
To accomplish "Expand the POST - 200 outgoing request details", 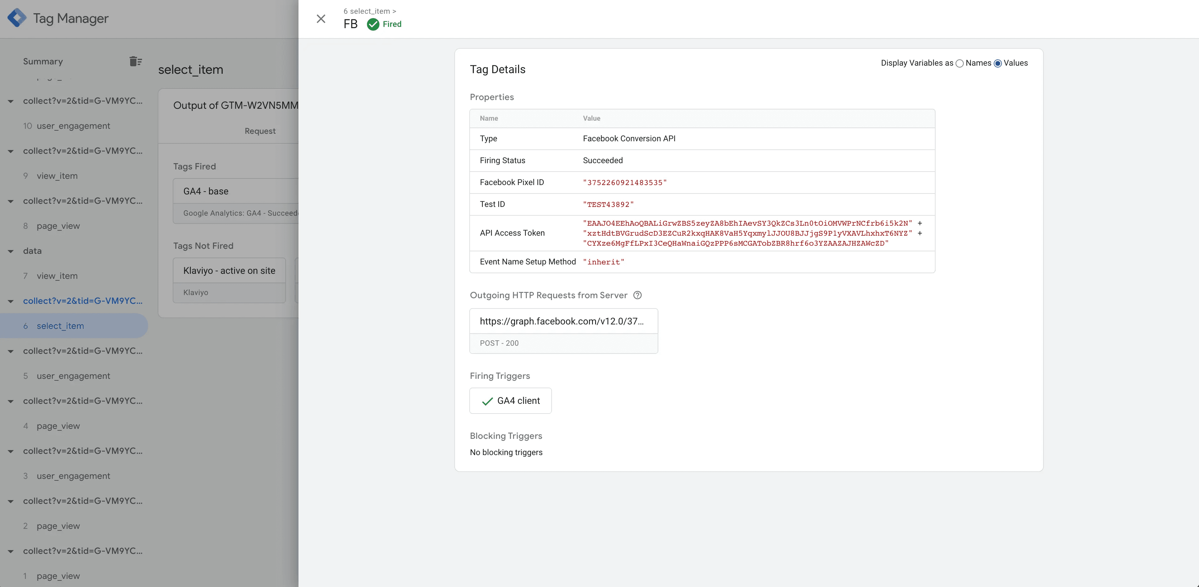I will pos(564,343).
